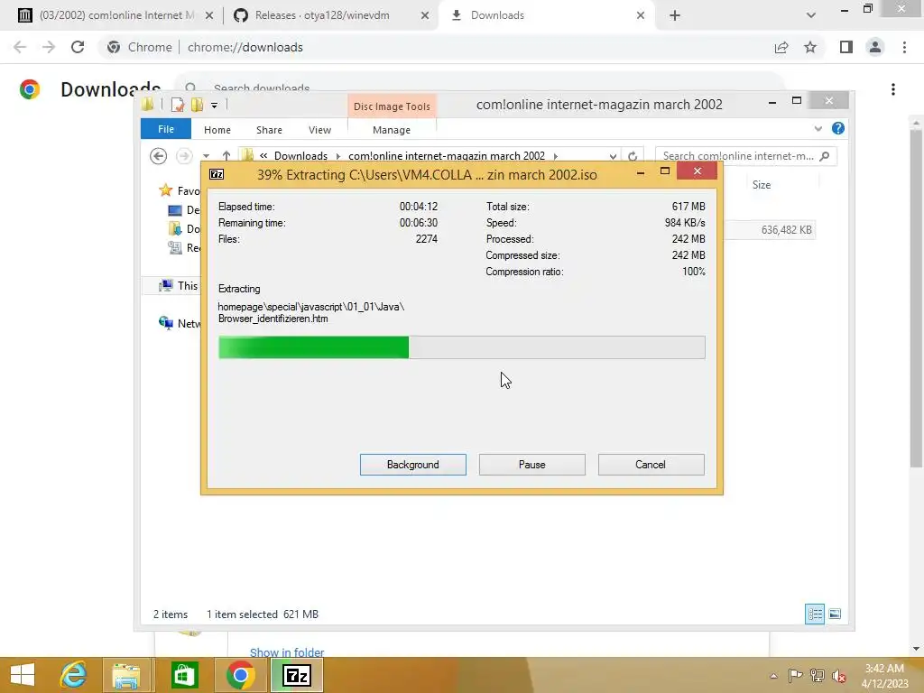This screenshot has width=924, height=693.
Task: Open the Home ribbon tab in Explorer
Action: [x=217, y=130]
